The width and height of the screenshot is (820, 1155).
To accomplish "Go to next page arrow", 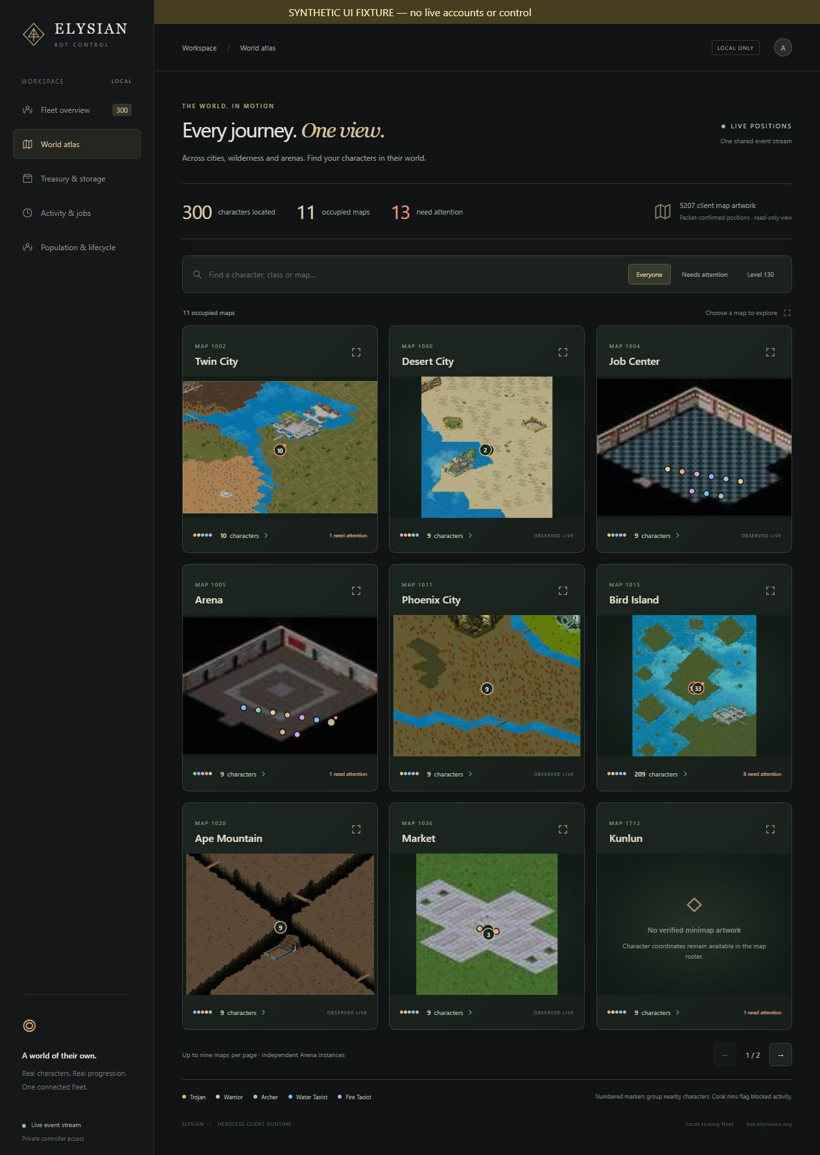I will point(780,1055).
